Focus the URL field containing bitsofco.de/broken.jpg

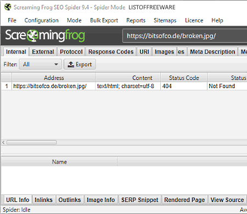click(x=185, y=36)
